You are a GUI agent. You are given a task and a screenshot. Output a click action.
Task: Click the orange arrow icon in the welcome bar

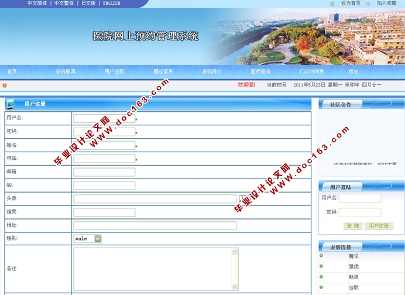[x=5, y=85]
